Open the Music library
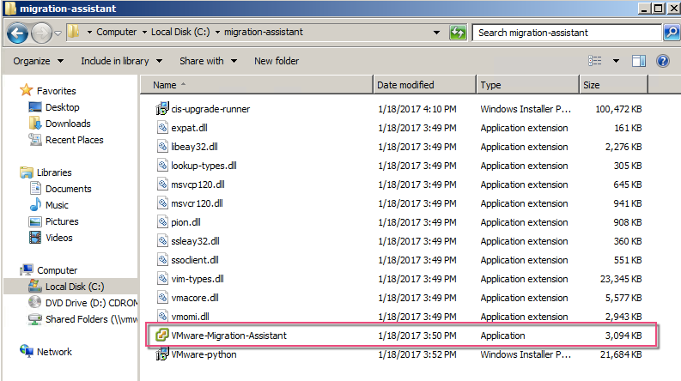This screenshot has height=381, width=681. click(x=57, y=205)
